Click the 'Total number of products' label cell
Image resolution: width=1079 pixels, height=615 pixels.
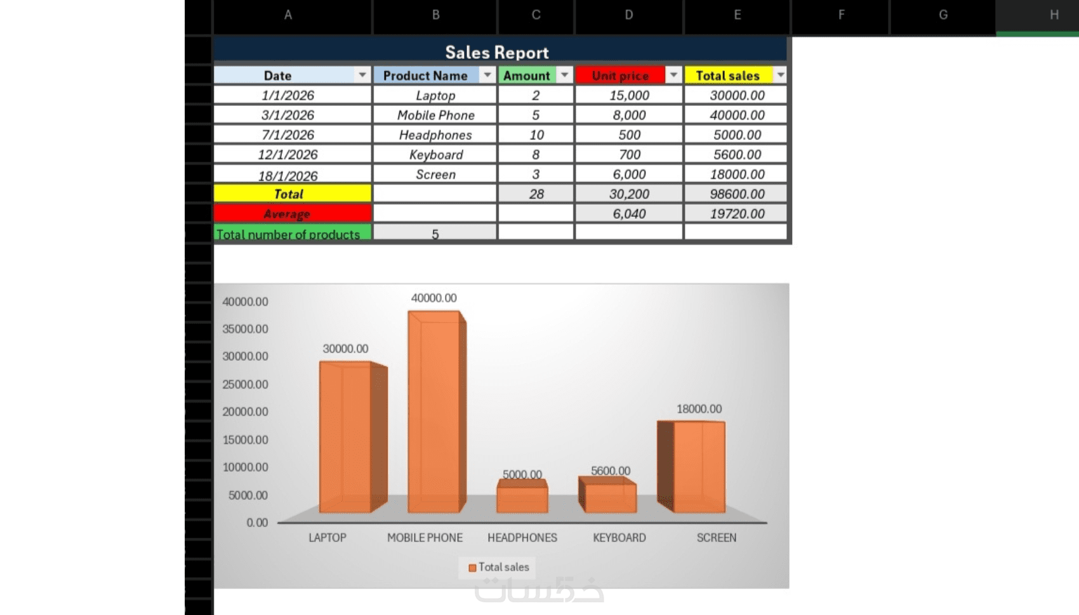point(292,233)
